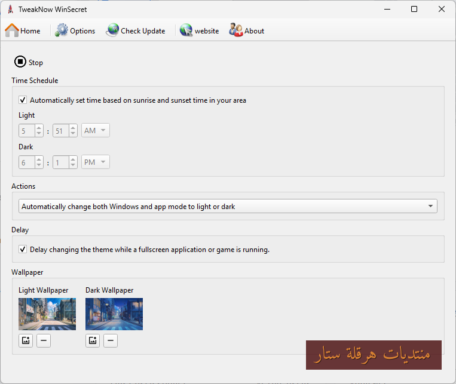Decrease the Dark minute stepper

tap(73, 165)
